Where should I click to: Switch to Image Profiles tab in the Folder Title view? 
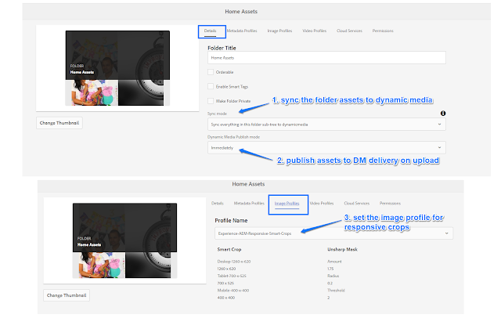(x=279, y=31)
